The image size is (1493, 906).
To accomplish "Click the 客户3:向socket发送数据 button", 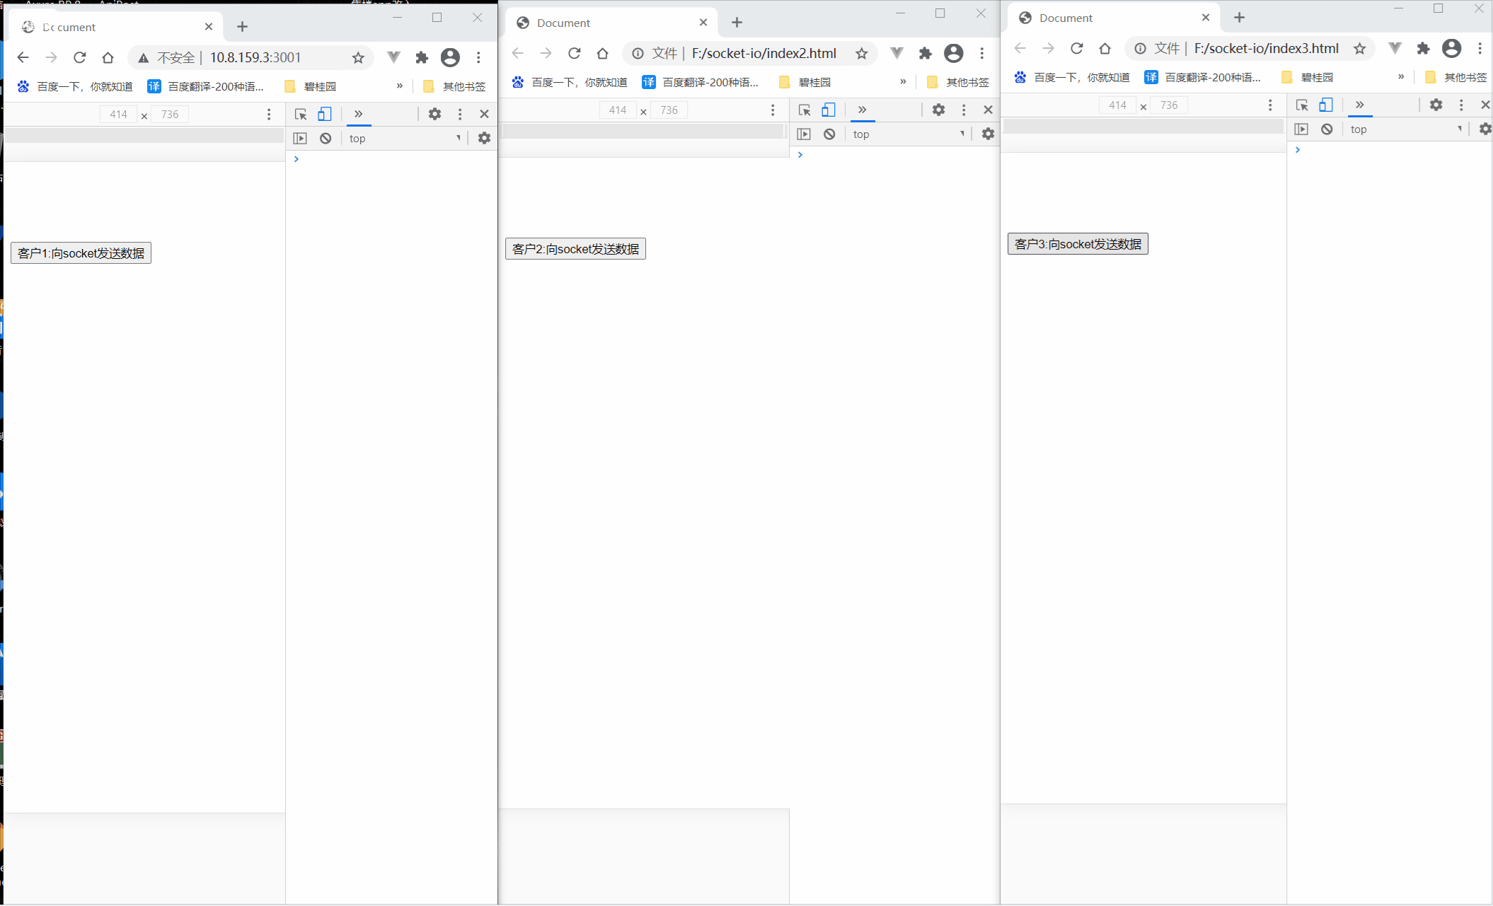I will tap(1077, 243).
